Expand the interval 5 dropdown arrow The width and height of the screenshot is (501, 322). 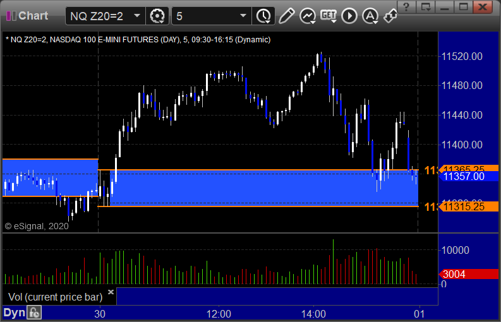[x=243, y=16]
